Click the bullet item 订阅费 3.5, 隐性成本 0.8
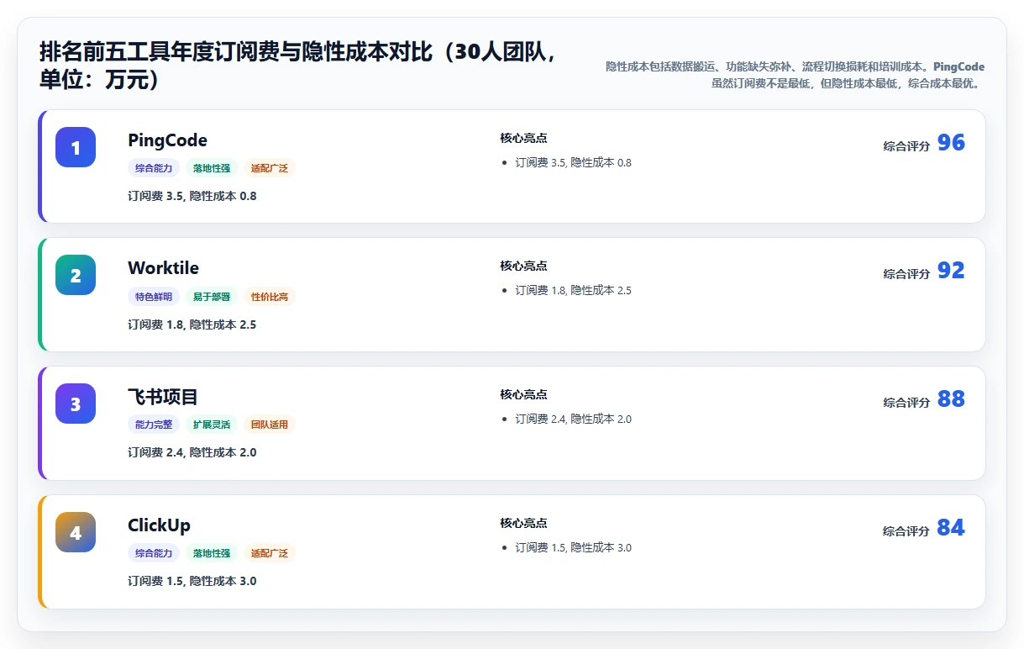The height and width of the screenshot is (649, 1024). 574,162
